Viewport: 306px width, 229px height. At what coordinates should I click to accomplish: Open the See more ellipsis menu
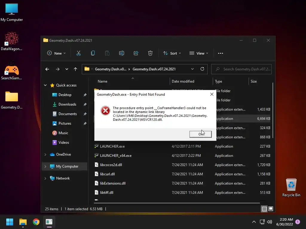click(x=221, y=53)
